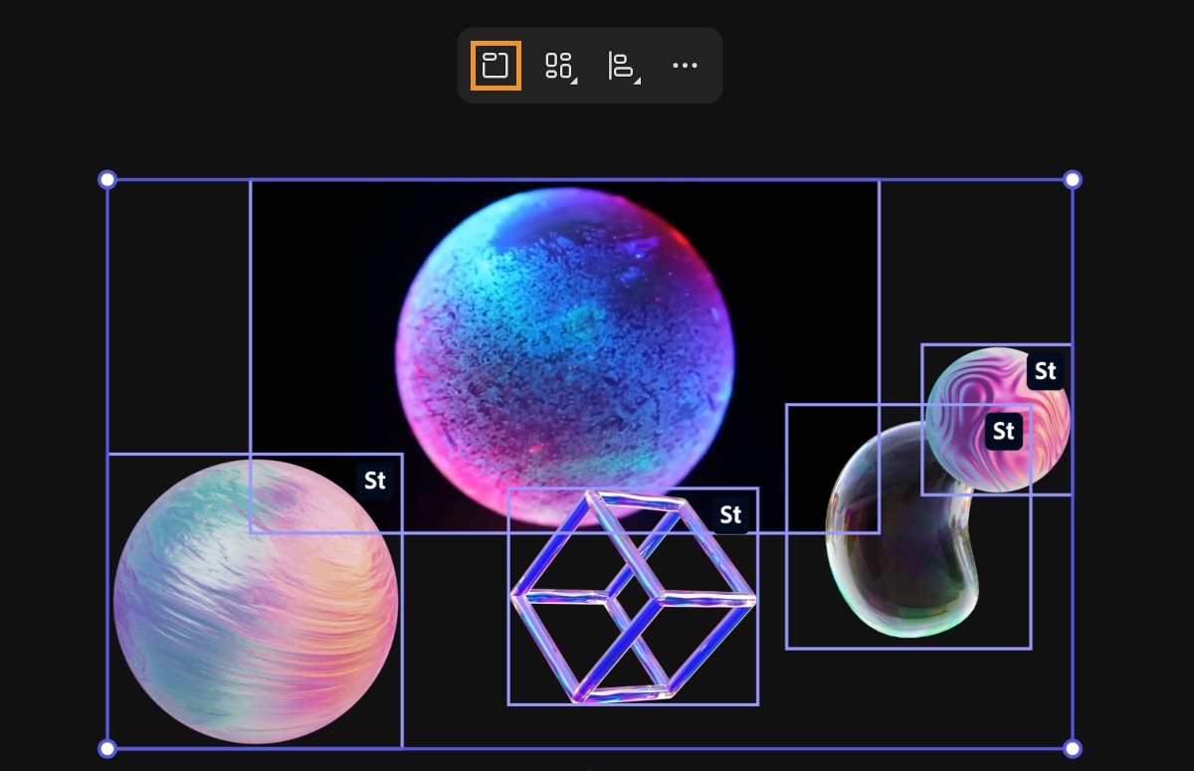Viewport: 1194px width, 771px height.
Task: Click the St badge on glass blob image
Action: (x=1003, y=431)
